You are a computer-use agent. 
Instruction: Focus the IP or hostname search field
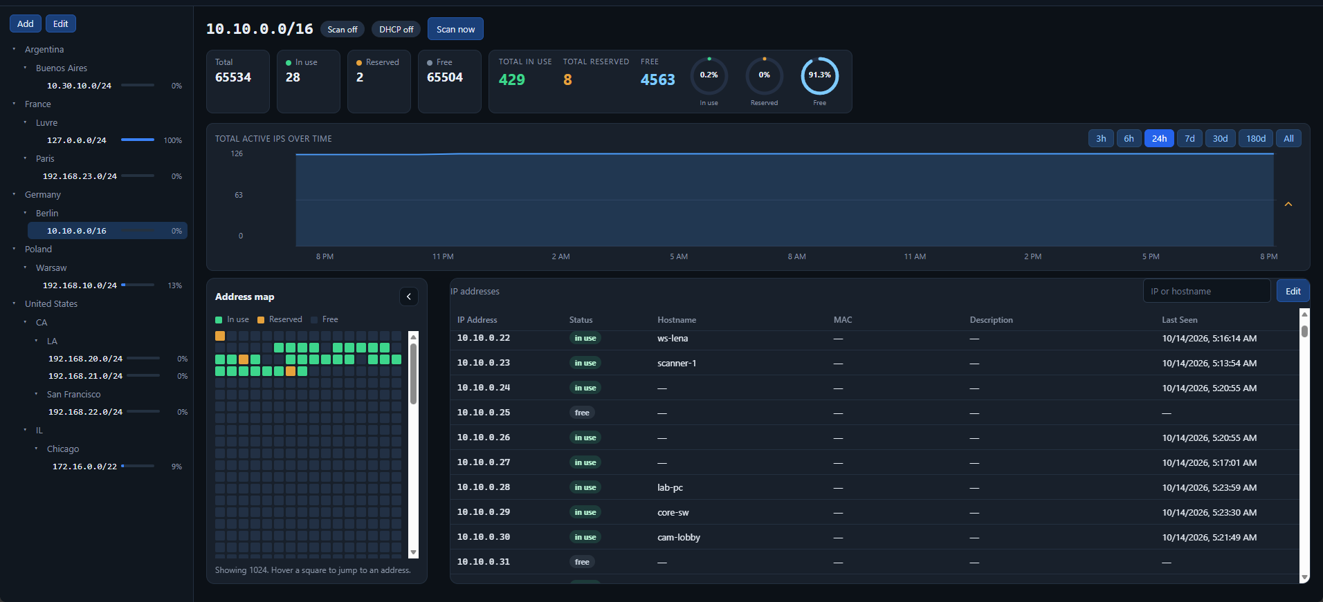1207,291
